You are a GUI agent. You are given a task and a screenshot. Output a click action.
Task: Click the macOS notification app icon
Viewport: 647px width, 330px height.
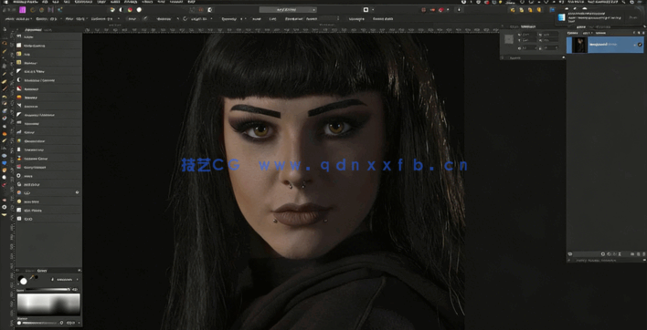tap(561, 17)
